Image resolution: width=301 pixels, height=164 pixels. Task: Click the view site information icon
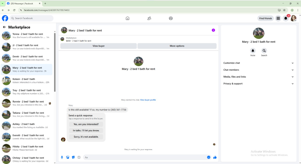[x=21, y=10]
